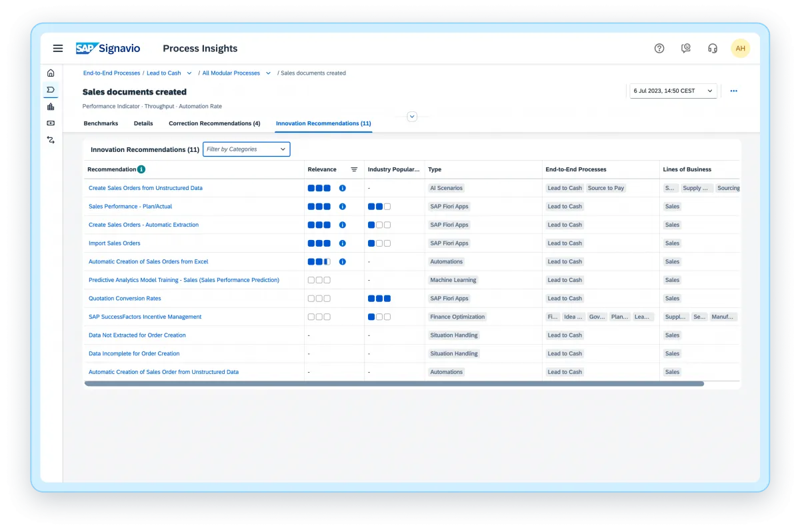
Task: Open Automatic Creation of Sales Order from Unstructured Data
Action: (x=163, y=372)
